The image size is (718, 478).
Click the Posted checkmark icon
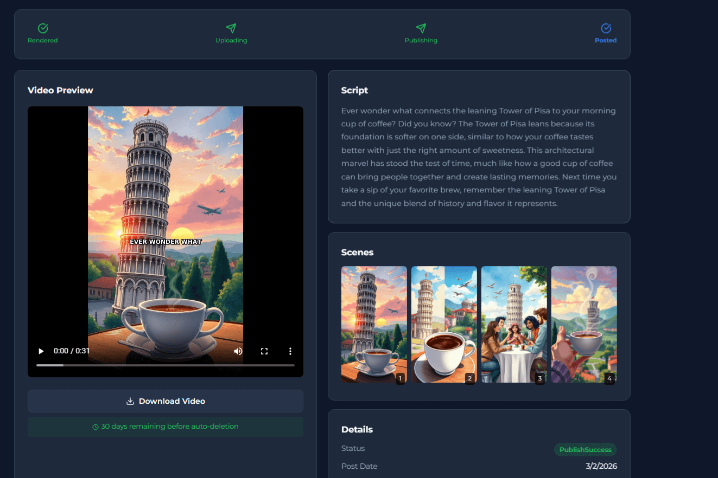(606, 28)
